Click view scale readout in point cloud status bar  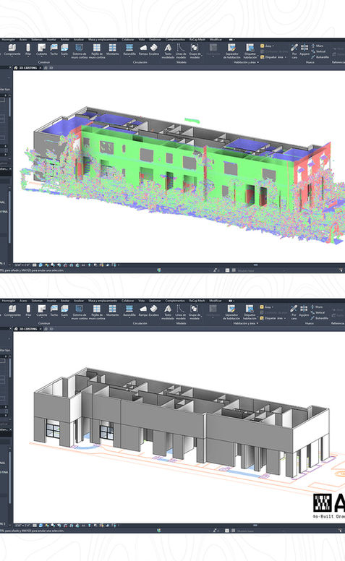(x=22, y=265)
